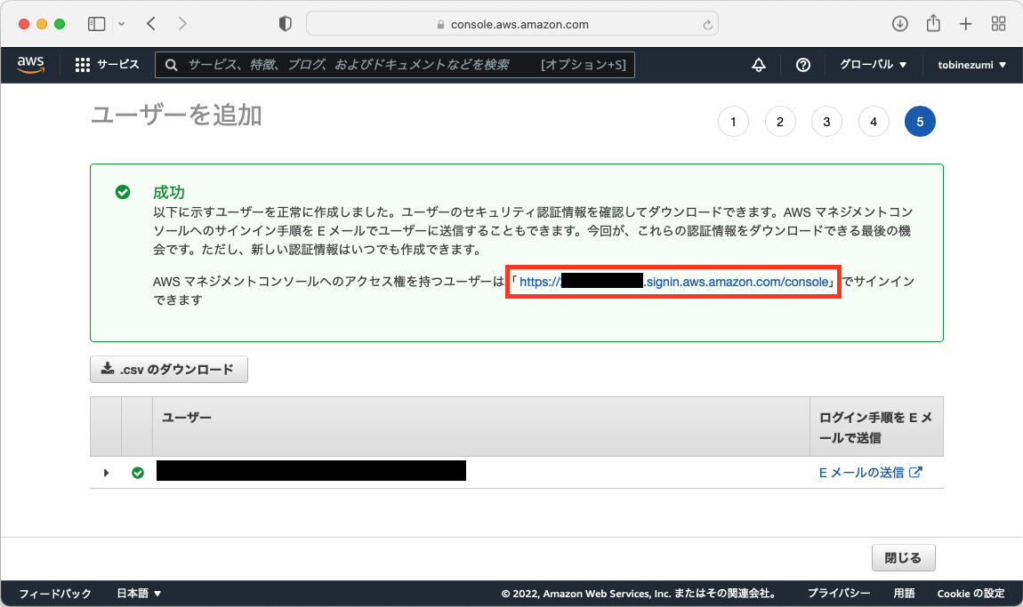Toggle the Safari sidebar icon
The height and width of the screenshot is (607, 1023).
pyautogui.click(x=97, y=24)
